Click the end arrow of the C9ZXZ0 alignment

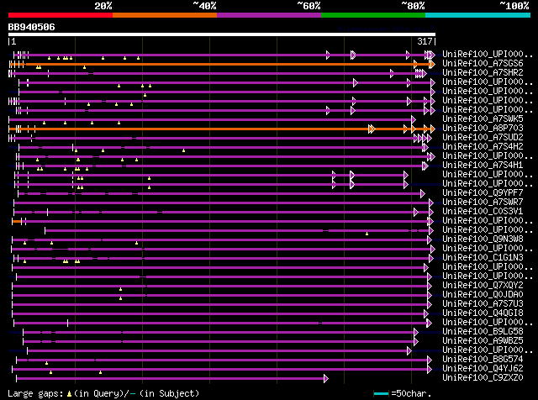click(x=326, y=379)
